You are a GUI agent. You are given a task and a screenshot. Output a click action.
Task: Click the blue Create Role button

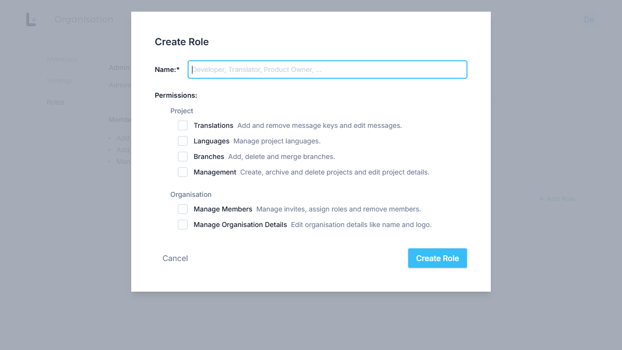[x=437, y=258]
